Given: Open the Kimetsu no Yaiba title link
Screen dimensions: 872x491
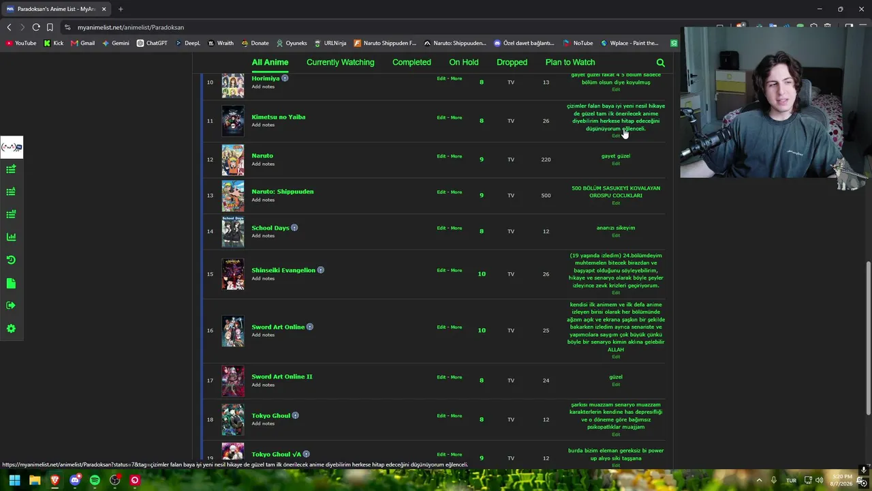Looking at the screenshot, I should 279,117.
